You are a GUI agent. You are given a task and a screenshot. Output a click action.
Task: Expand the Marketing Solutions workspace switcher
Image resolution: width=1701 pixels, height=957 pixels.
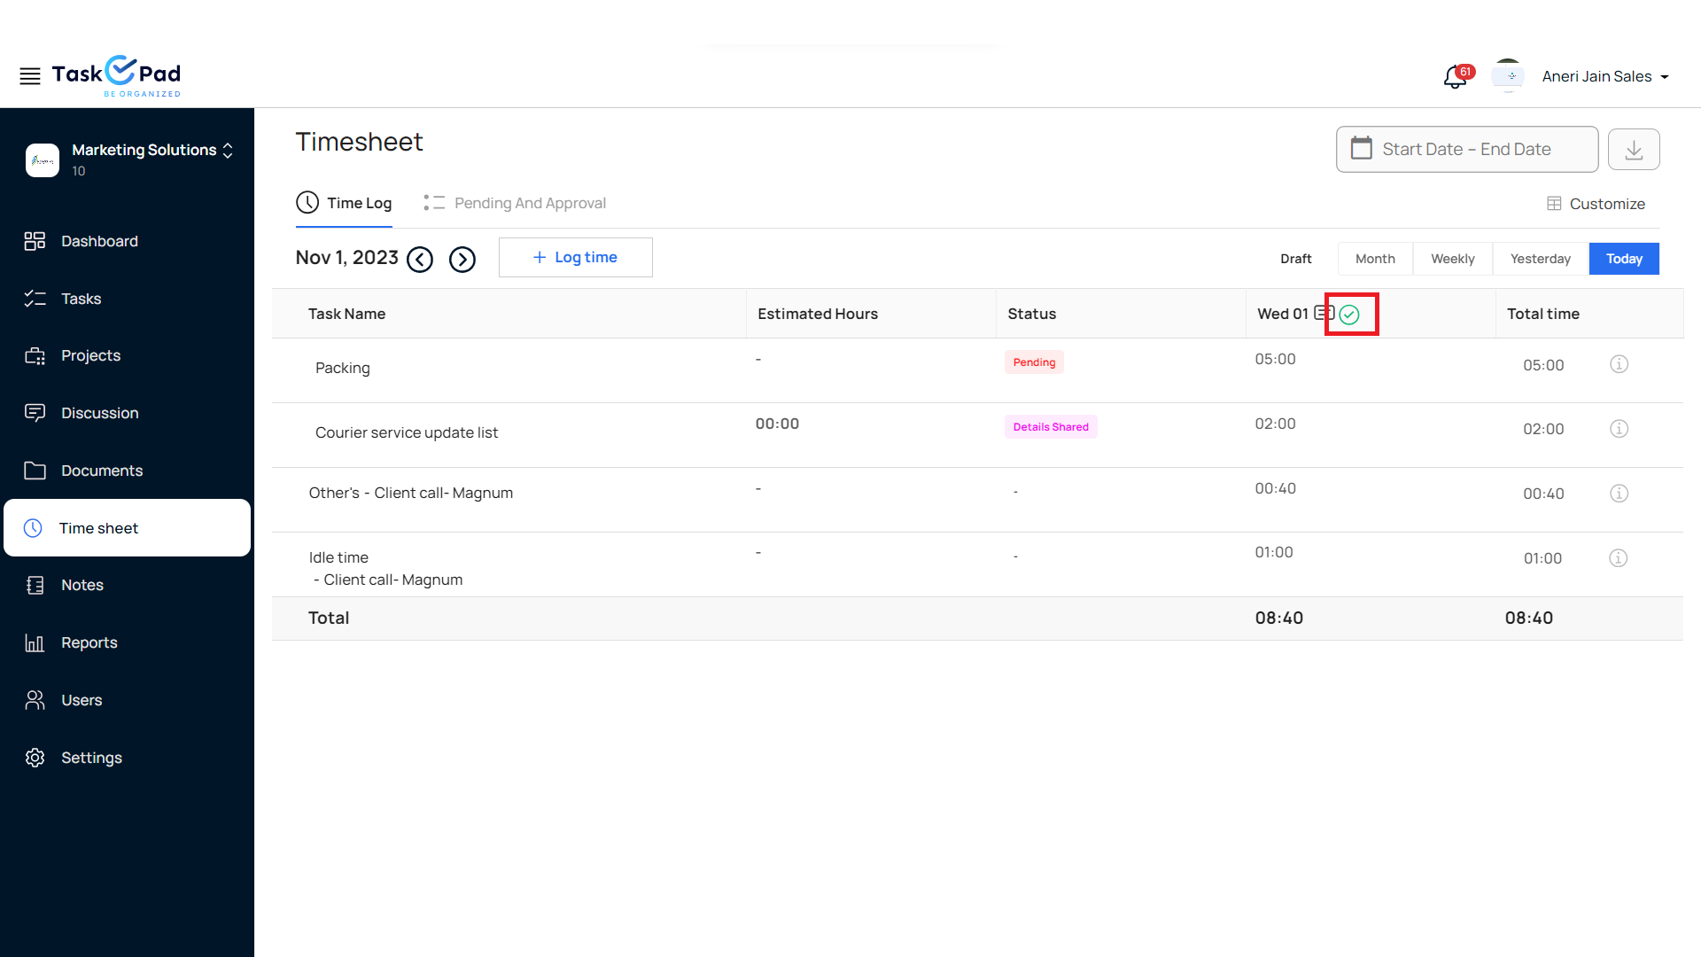(x=228, y=151)
